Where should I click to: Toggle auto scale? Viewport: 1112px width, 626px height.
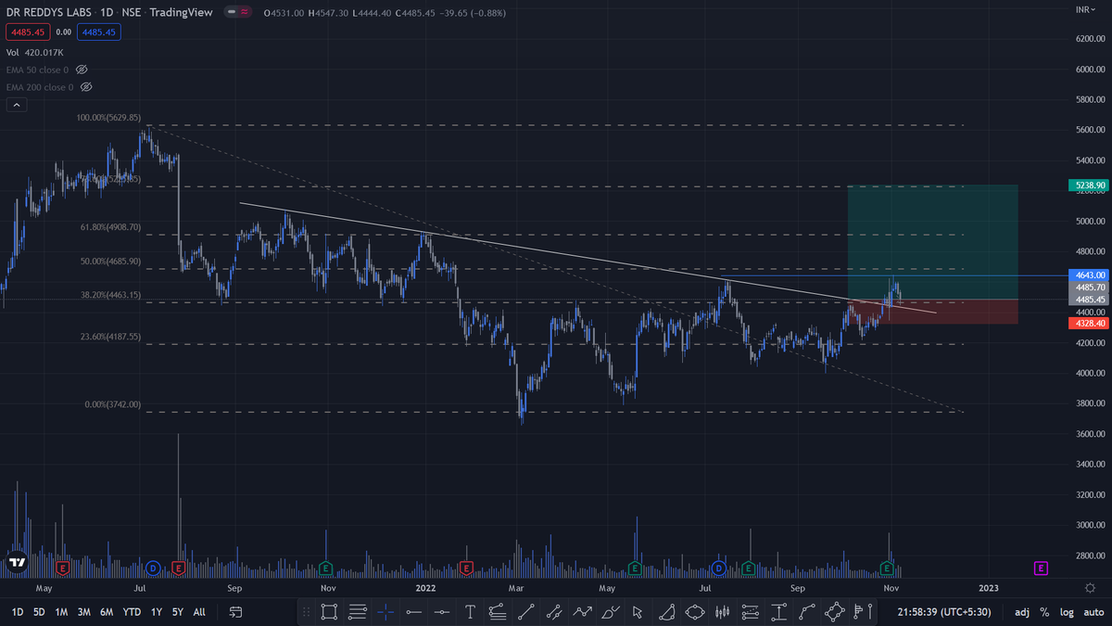click(x=1094, y=612)
